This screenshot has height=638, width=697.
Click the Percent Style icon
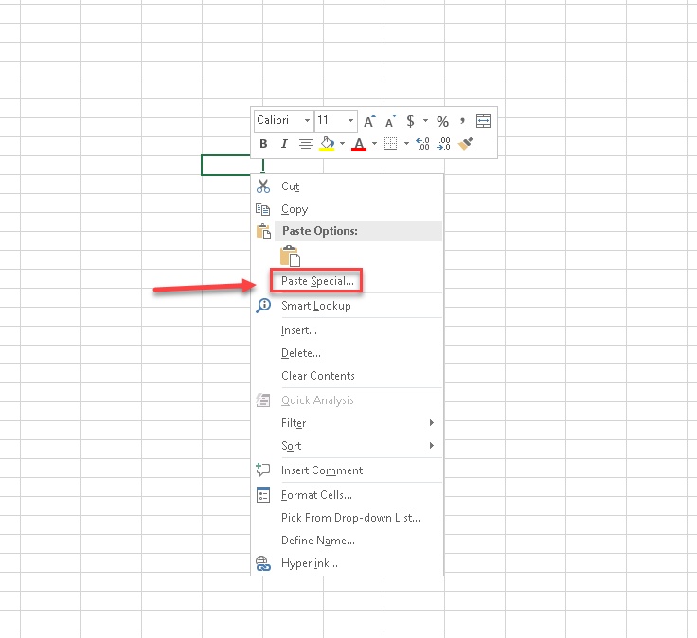tap(442, 121)
